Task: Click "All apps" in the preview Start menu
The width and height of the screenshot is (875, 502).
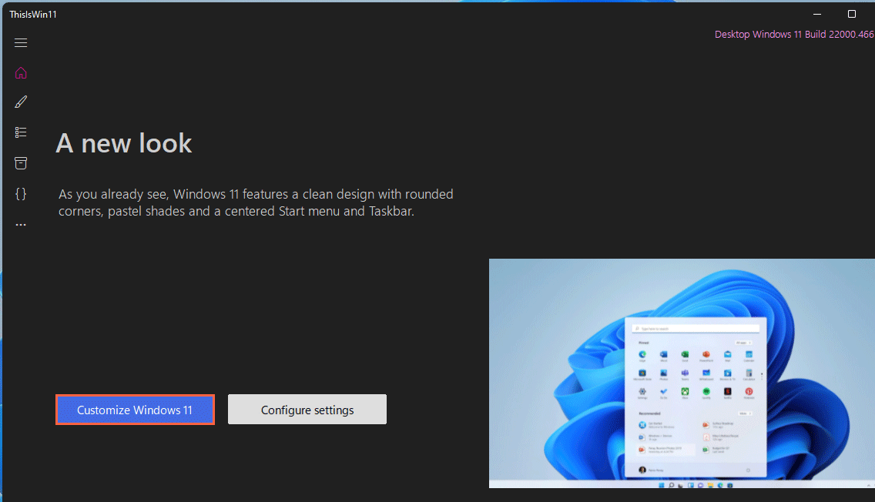Action: click(x=743, y=342)
